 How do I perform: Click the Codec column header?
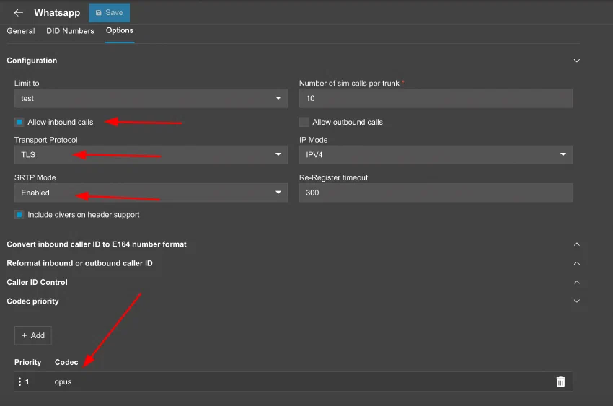(66, 362)
